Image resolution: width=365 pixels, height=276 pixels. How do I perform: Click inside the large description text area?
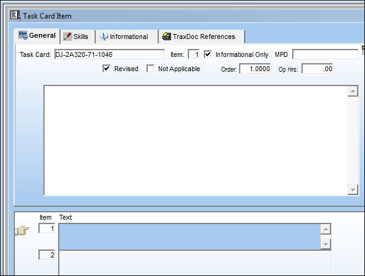pyautogui.click(x=196, y=140)
